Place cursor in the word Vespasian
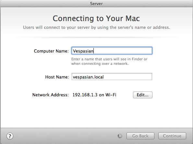 click(83, 51)
